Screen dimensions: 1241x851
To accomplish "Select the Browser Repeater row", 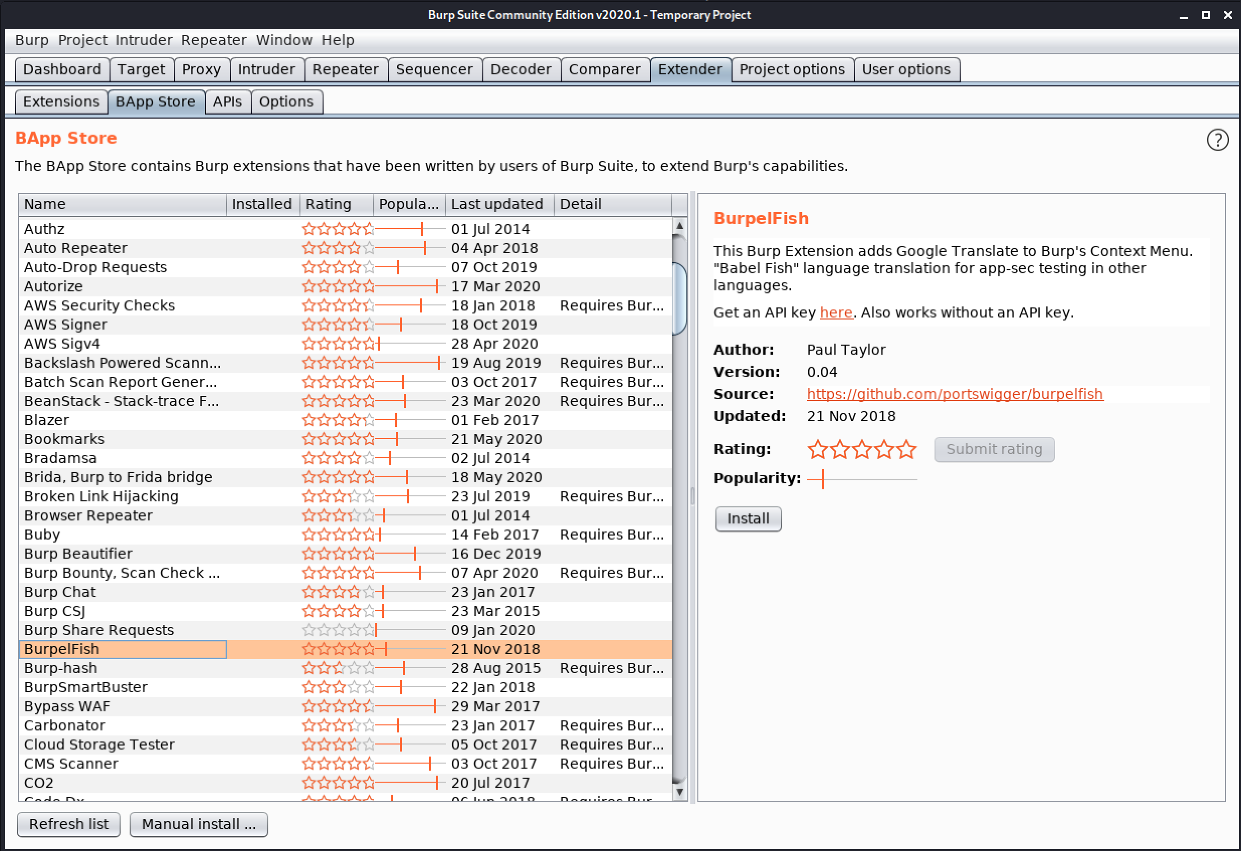I will click(x=345, y=515).
